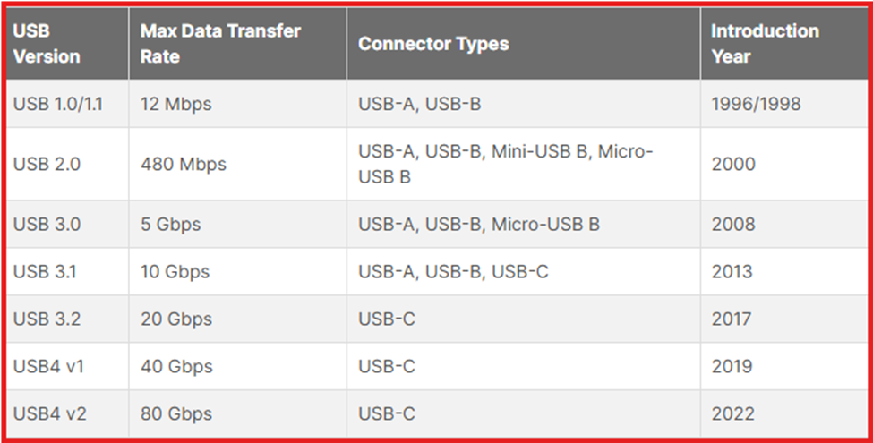Select the connector types cell listing Mini-USB B

506,165
